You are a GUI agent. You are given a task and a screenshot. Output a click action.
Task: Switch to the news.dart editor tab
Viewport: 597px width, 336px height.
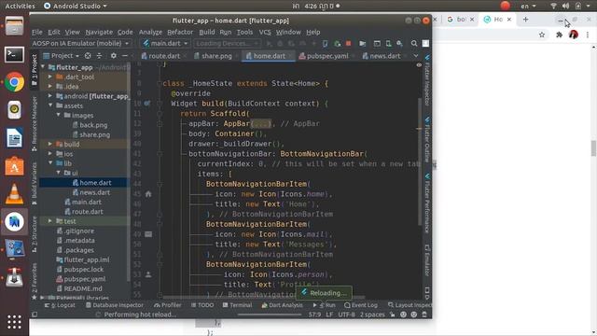coord(384,56)
